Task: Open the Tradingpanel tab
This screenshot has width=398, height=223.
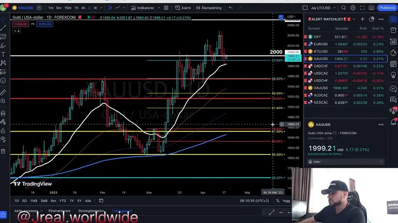Action: 122,211
